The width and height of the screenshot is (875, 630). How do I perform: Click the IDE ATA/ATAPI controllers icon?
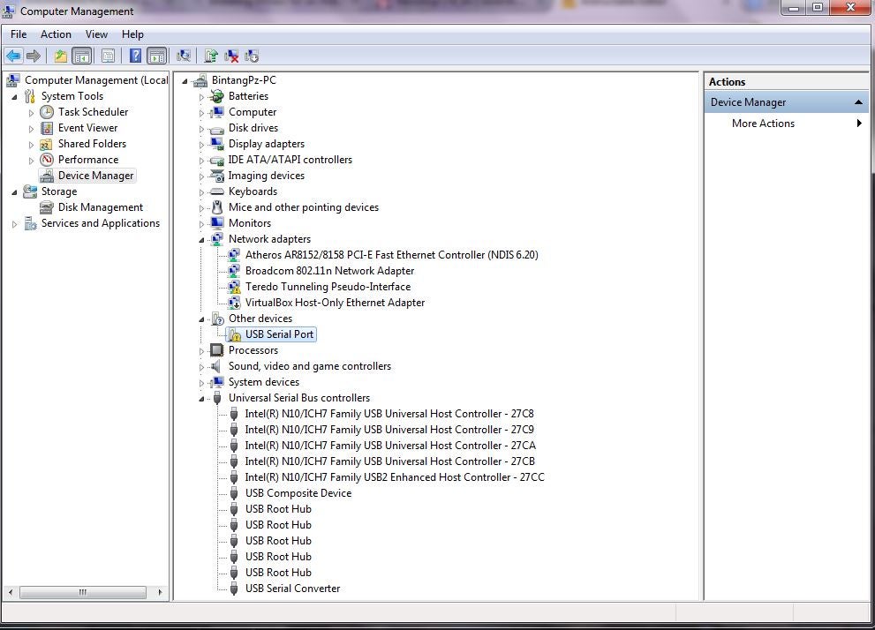click(216, 160)
